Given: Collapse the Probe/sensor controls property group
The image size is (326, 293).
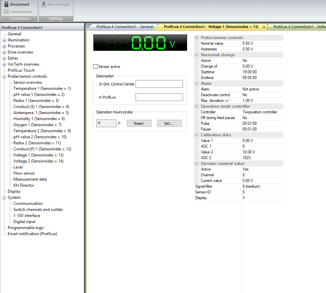Looking at the screenshot, I should [x=196, y=38].
